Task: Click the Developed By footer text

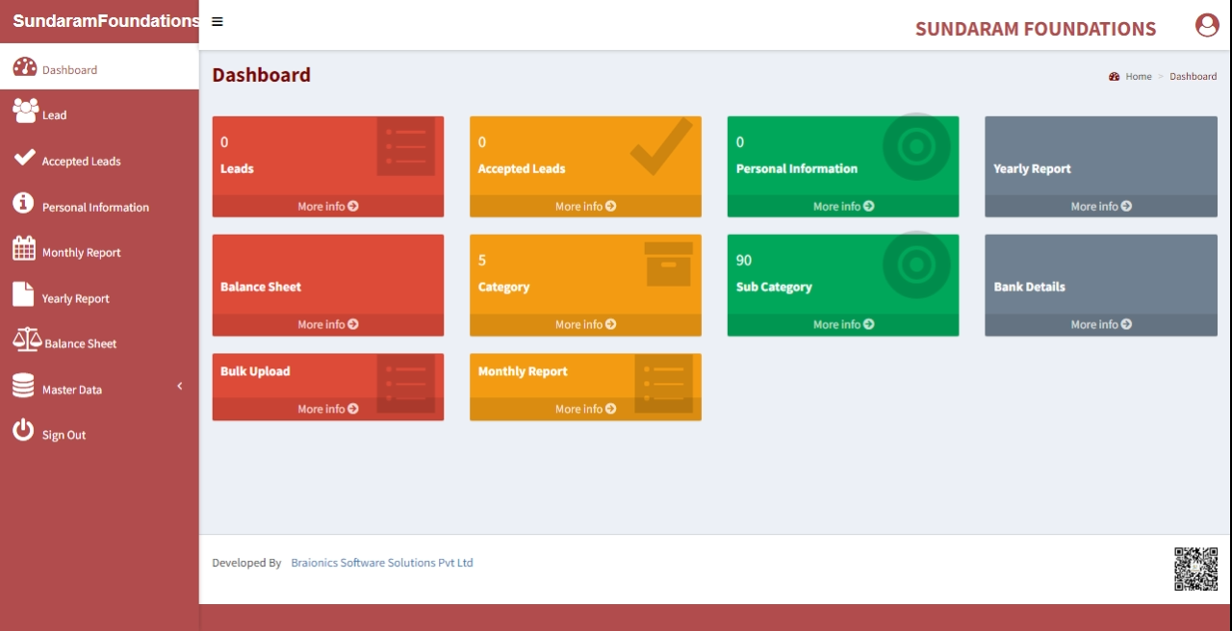Action: point(246,563)
